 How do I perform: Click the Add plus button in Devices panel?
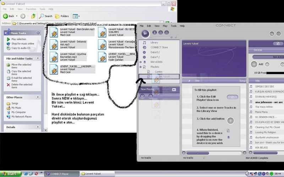point(254,64)
